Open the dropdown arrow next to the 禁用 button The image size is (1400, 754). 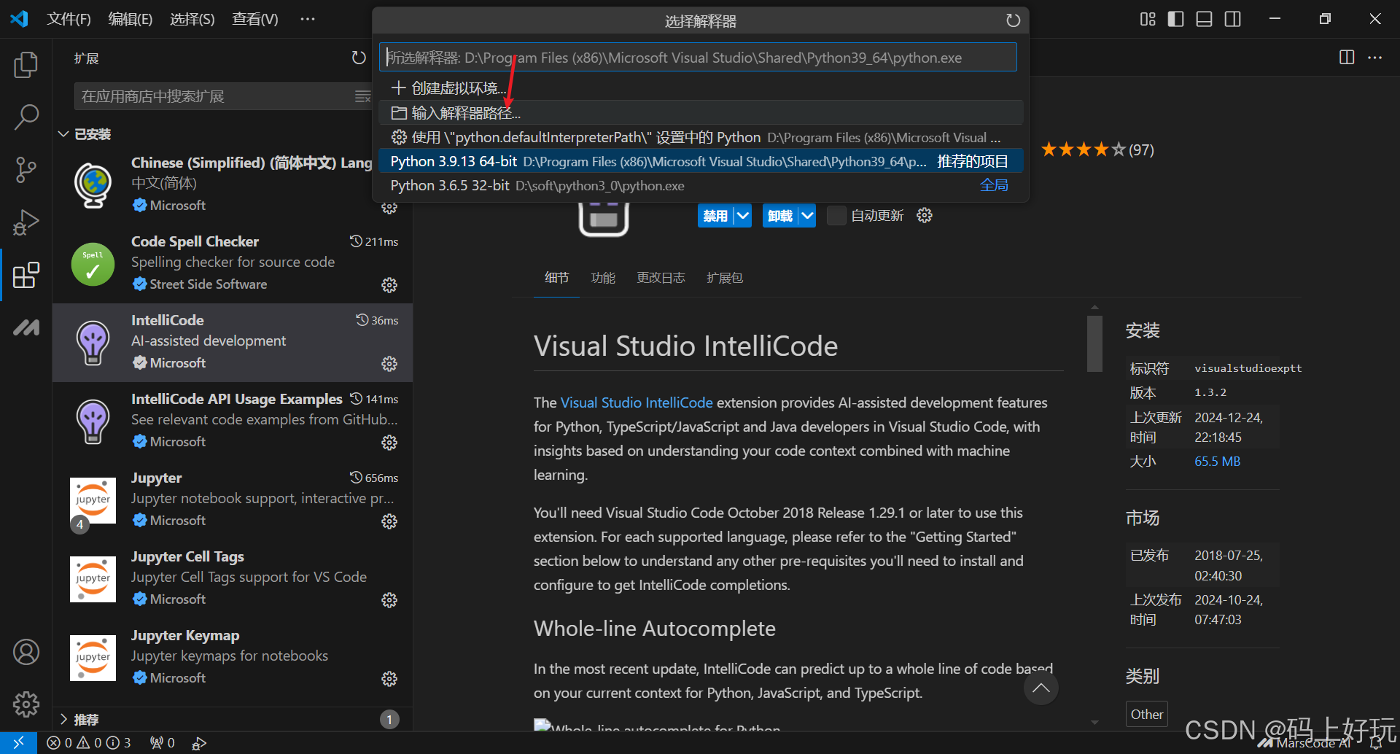[x=743, y=215]
